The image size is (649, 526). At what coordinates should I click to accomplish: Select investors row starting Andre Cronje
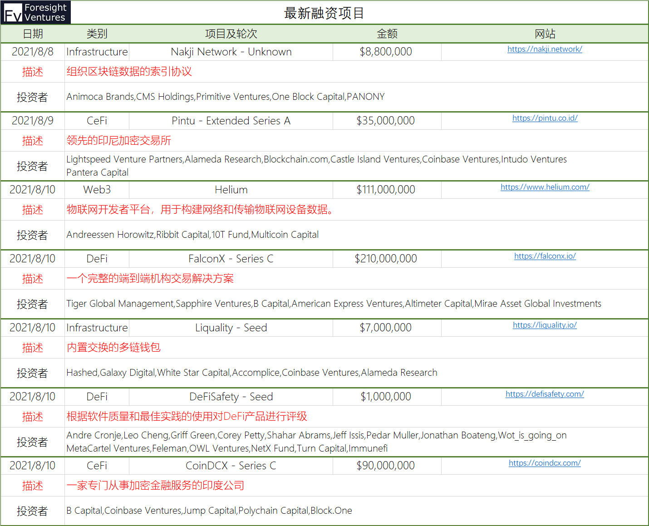356,442
